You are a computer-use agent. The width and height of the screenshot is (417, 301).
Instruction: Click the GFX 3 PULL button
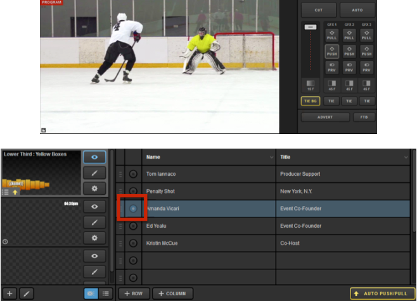click(367, 35)
